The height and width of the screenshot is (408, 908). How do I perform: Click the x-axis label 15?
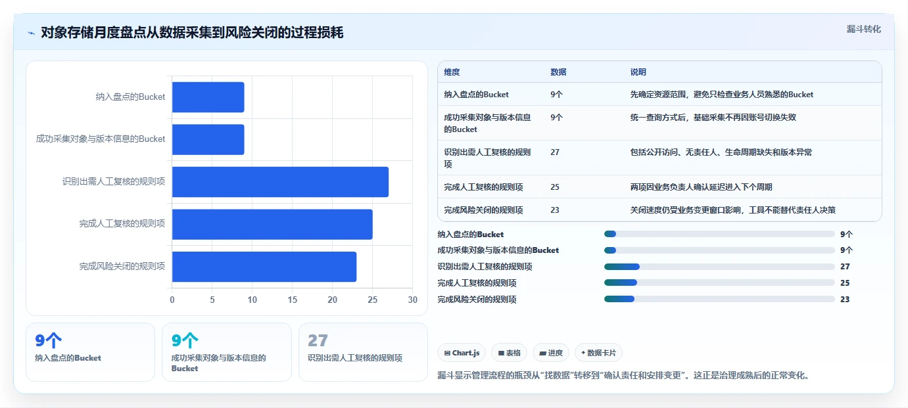coord(293,300)
